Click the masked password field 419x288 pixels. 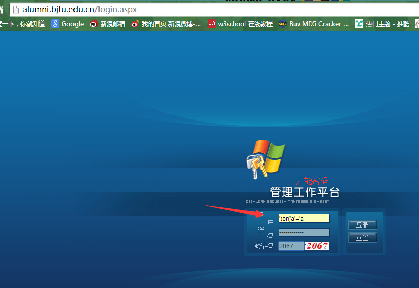[x=304, y=232]
